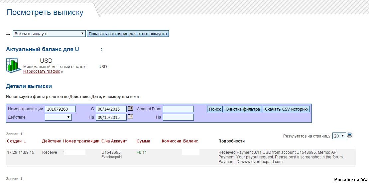Image resolution: width=369 pixels, height=183 pixels.
Task: Expand the 'Выбрать аккаунт' dropdown
Action: click(x=50, y=34)
